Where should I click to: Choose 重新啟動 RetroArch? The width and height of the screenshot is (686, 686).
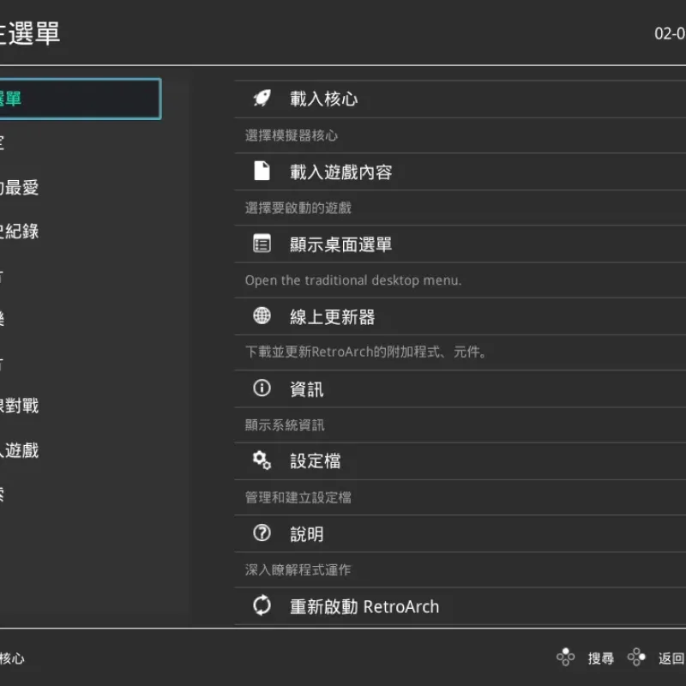pyautogui.click(x=460, y=606)
